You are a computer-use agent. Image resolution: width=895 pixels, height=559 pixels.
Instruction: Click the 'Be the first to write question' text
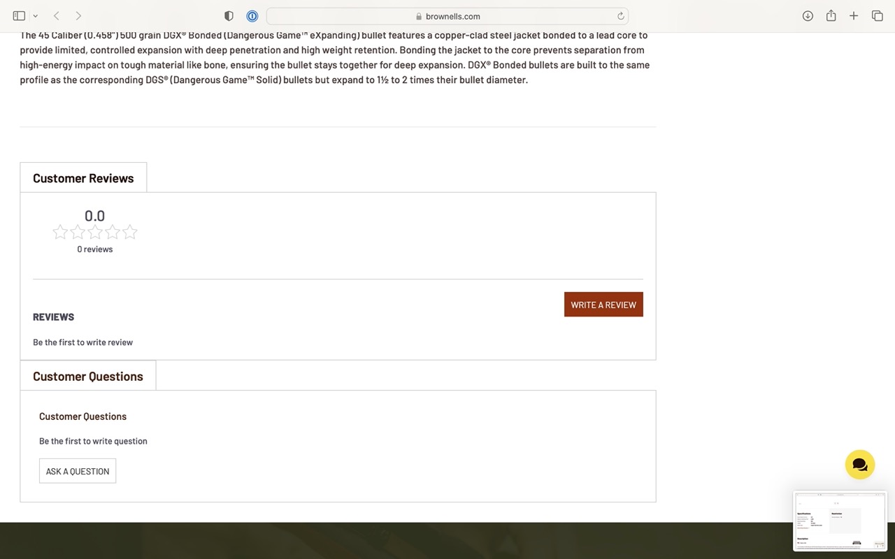point(93,441)
